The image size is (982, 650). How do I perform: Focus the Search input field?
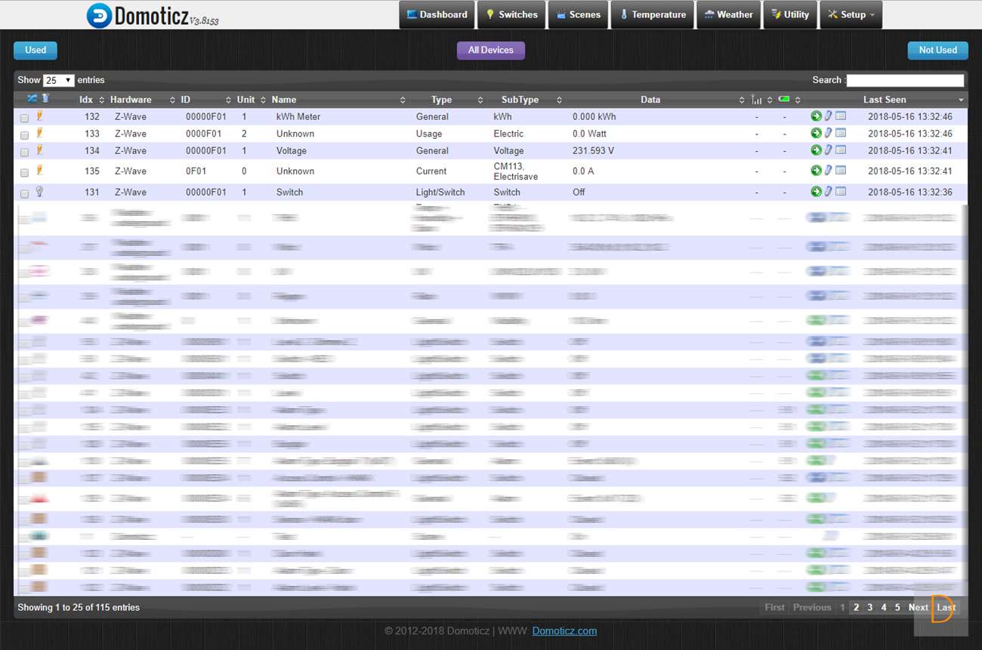tap(905, 80)
